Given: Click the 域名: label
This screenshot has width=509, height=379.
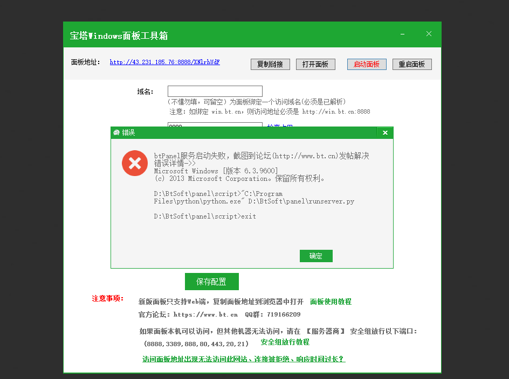Looking at the screenshot, I should click(x=145, y=92).
